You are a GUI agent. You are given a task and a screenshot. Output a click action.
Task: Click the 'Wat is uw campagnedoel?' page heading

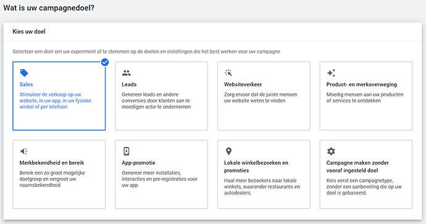click(x=49, y=8)
